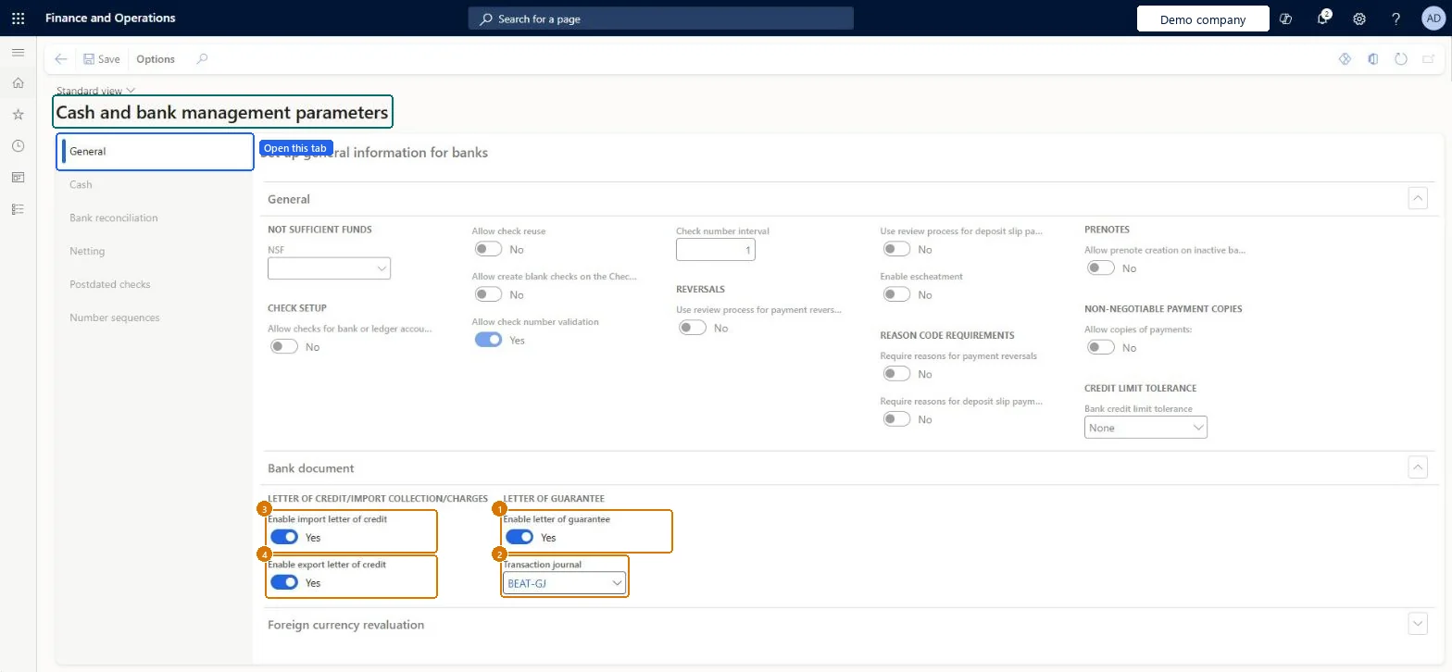Open the Help question mark
The height and width of the screenshot is (672, 1452).
pyautogui.click(x=1396, y=19)
